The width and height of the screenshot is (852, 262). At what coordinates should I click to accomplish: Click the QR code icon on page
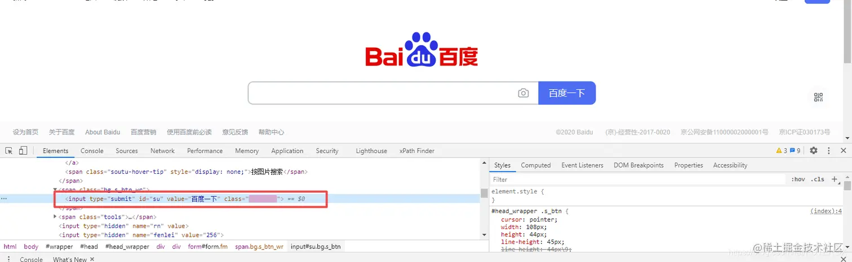tap(818, 97)
